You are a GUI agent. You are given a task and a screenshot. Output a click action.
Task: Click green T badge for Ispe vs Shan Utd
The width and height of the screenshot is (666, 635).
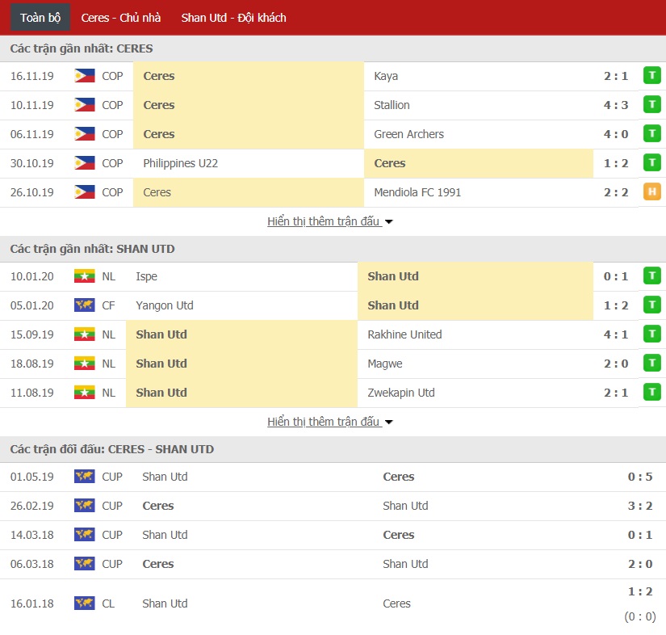pyautogui.click(x=652, y=275)
